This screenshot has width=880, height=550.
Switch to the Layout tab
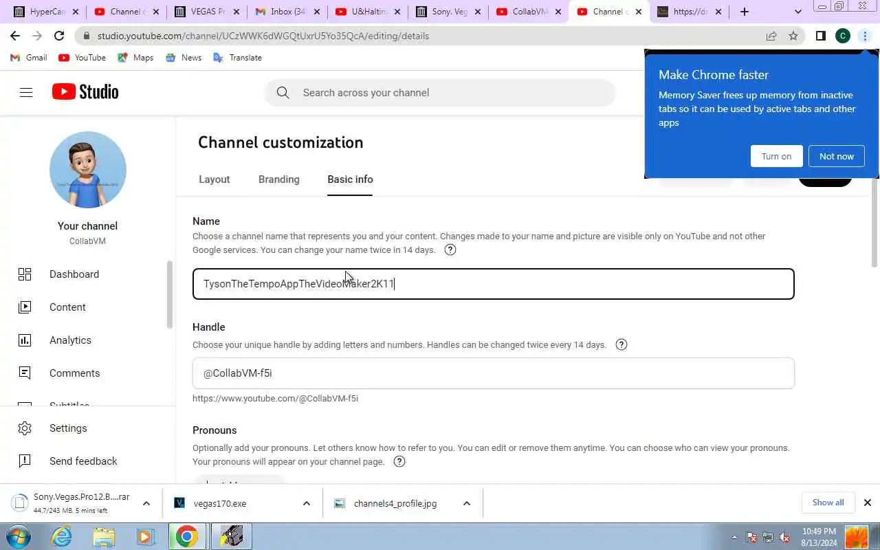214,179
